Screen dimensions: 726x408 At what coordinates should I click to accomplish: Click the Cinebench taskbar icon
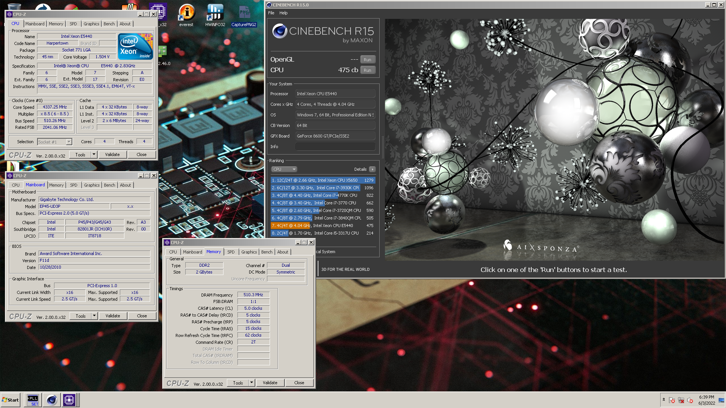(x=52, y=400)
